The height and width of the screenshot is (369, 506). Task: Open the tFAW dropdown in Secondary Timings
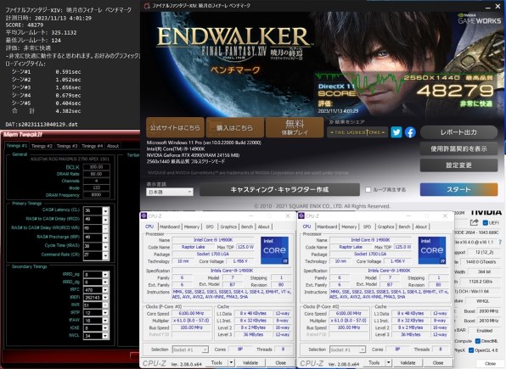coord(105,321)
